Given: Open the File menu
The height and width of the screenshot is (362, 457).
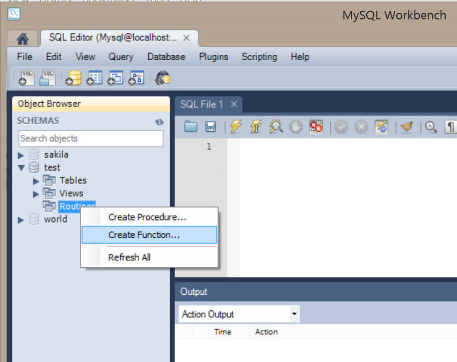Looking at the screenshot, I should click(x=25, y=56).
